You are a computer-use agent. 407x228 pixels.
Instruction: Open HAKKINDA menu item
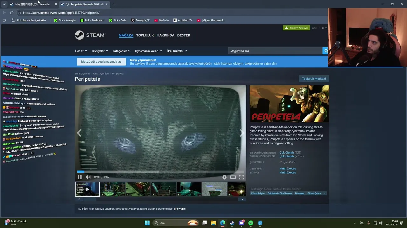click(x=165, y=35)
